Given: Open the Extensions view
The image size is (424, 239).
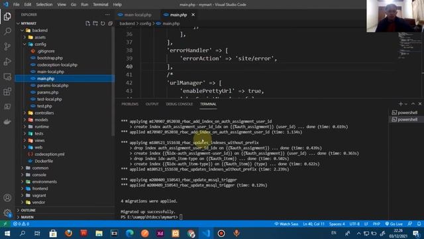Looking at the screenshot, I should (7, 92).
